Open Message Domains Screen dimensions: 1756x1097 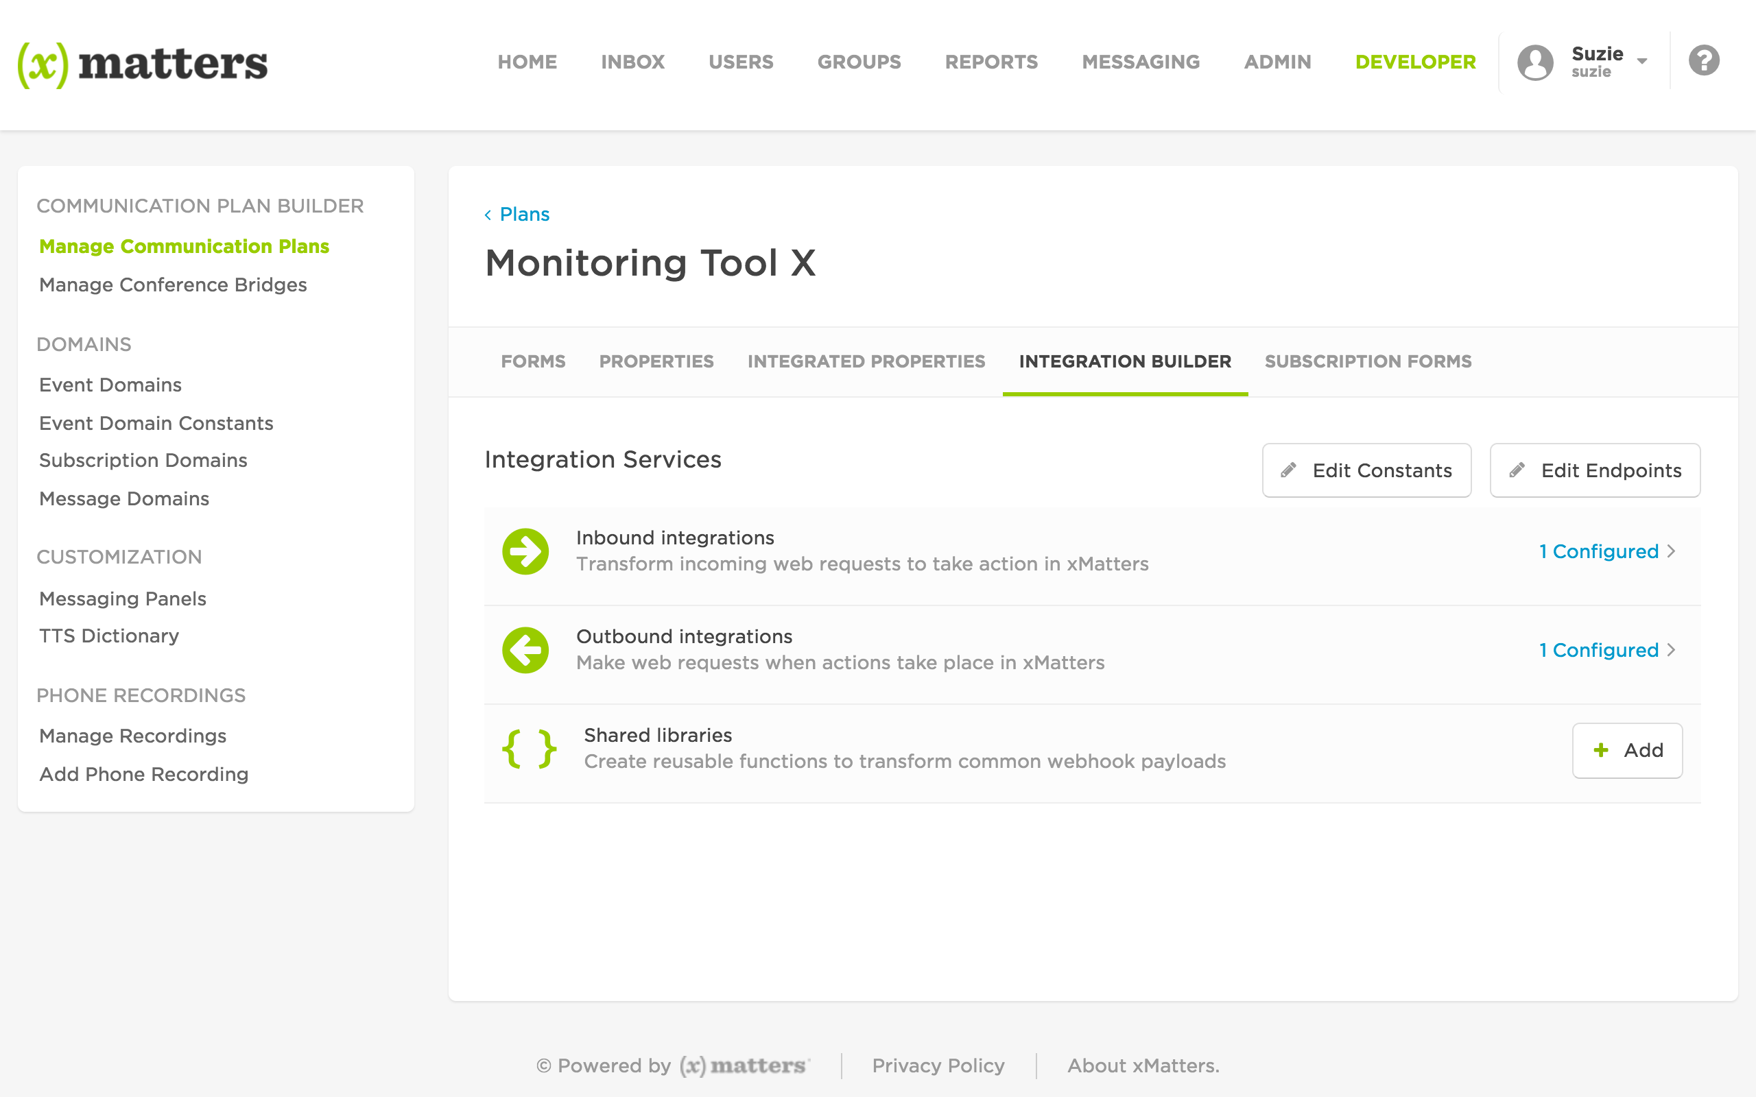[x=124, y=499]
